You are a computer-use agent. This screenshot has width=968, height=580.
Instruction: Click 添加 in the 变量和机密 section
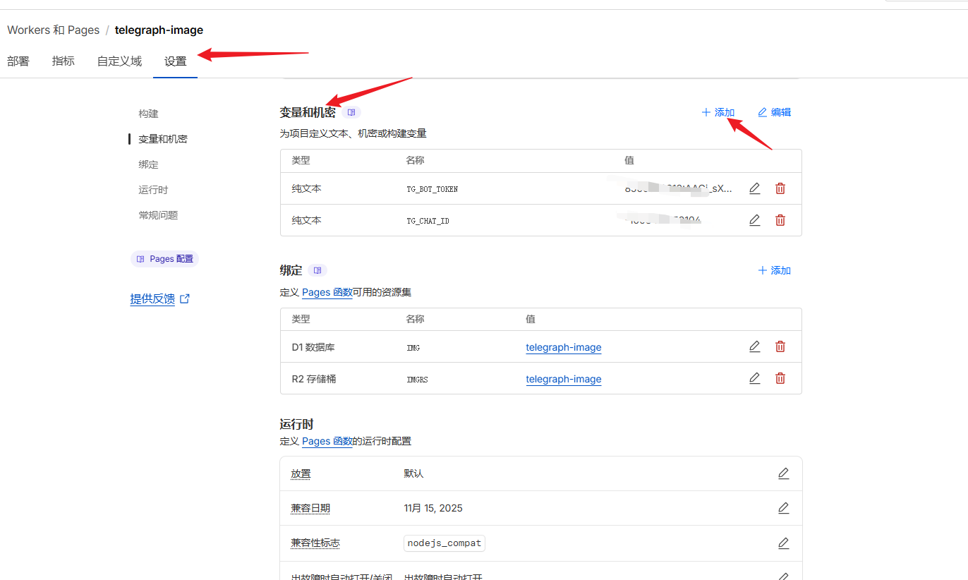tap(718, 112)
